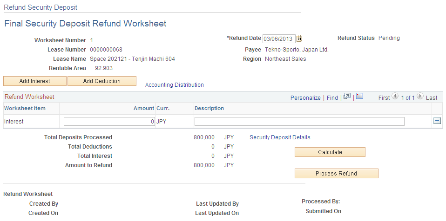Image resolution: width=446 pixels, height=221 pixels.
Task: Focus the Interest Description input field
Action: (299, 122)
